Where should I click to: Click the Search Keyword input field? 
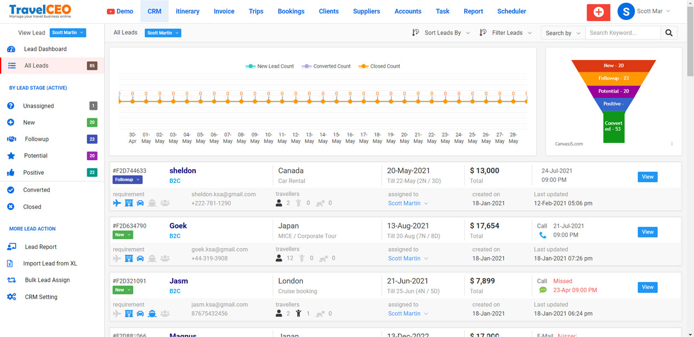point(623,33)
